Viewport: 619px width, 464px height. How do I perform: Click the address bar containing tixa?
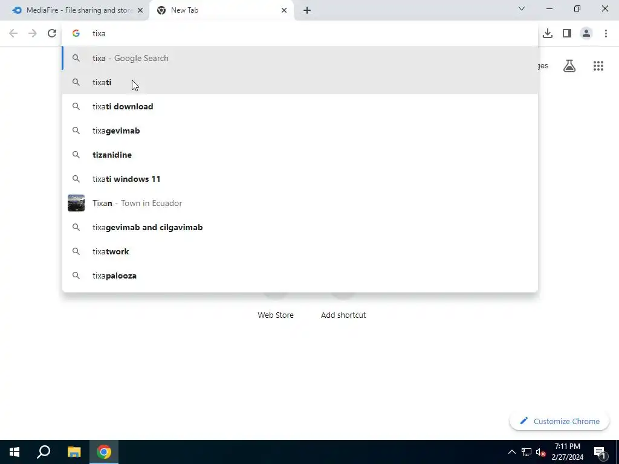pos(300,33)
